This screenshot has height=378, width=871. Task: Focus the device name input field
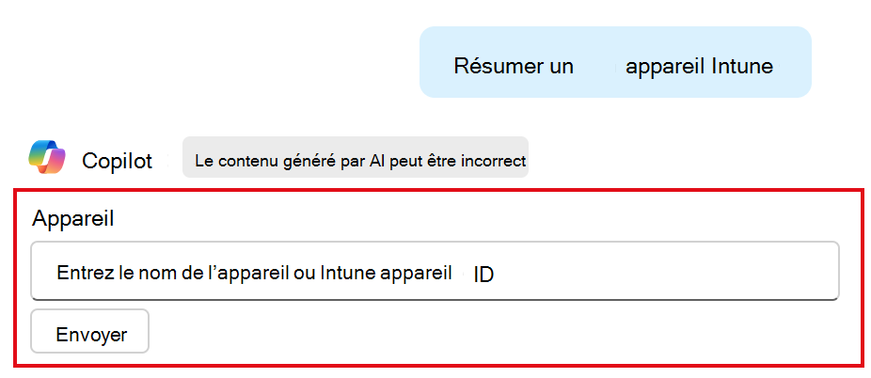[x=435, y=271]
